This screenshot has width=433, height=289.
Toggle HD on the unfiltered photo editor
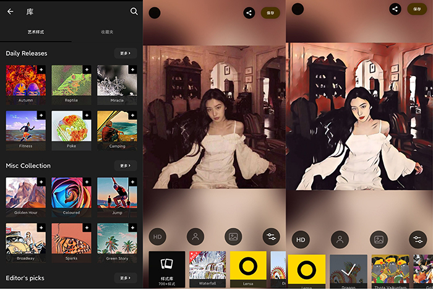158,236
